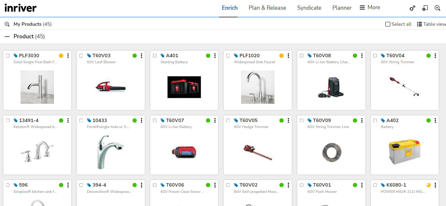Open three-dot menu on A402 card

pyautogui.click(x=435, y=120)
